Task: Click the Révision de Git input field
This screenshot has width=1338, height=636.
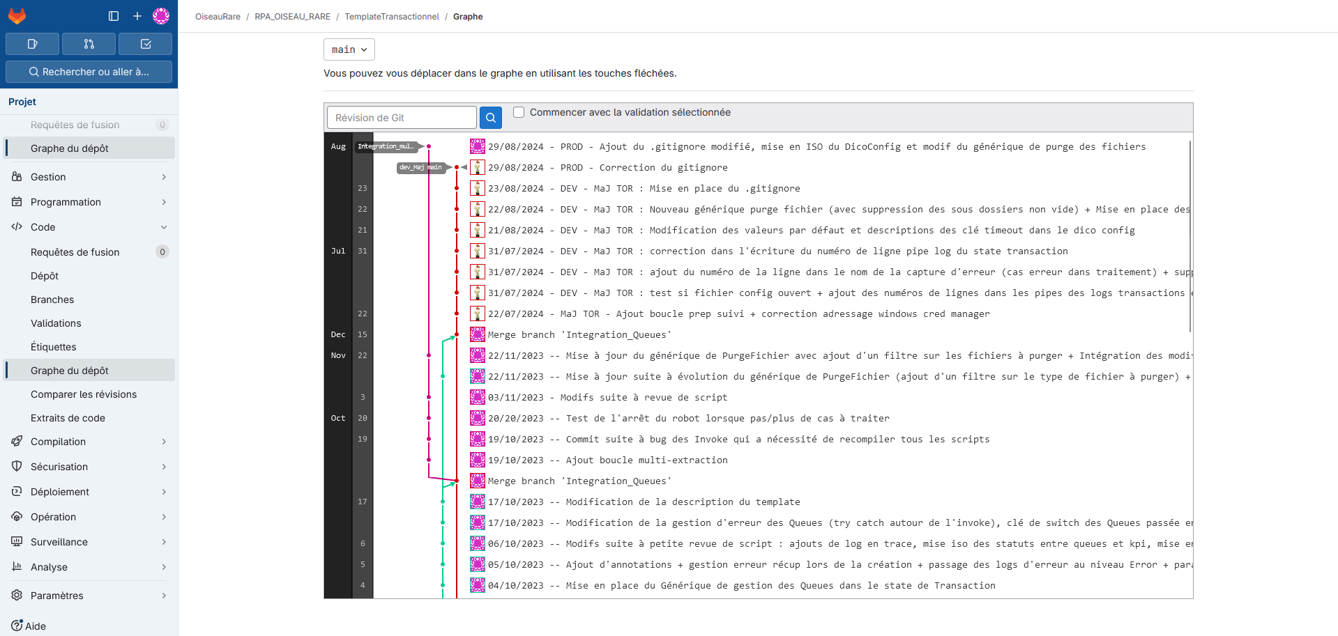Action: click(x=402, y=118)
